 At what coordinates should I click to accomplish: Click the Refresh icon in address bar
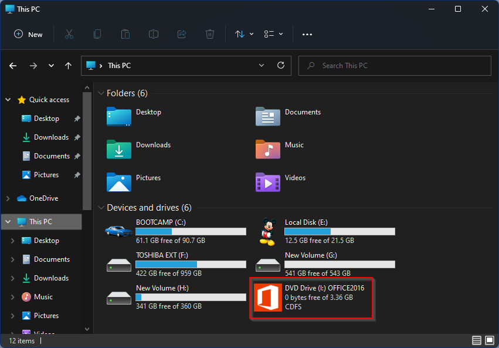[x=281, y=66]
